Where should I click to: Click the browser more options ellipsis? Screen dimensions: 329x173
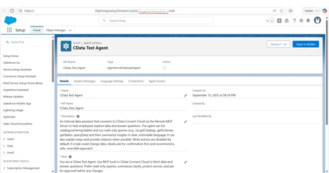[317, 11]
